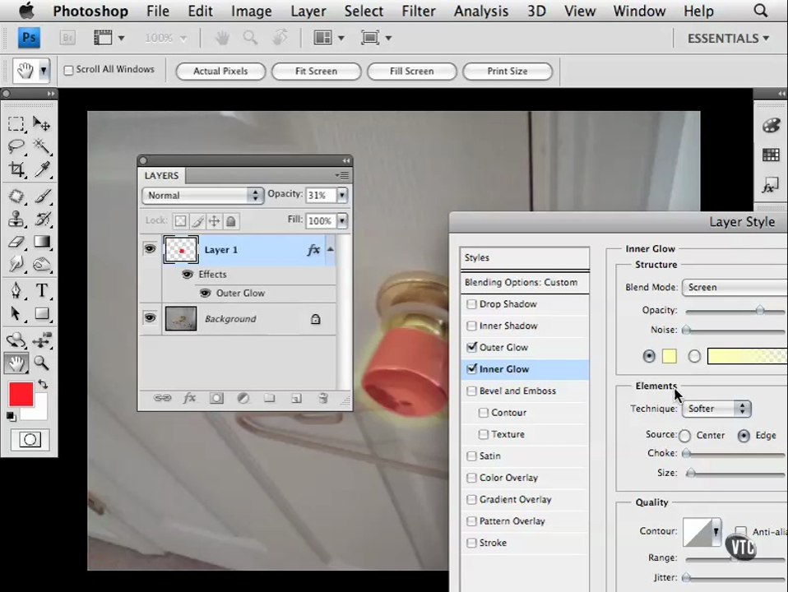Select the Eyedropper tool
The height and width of the screenshot is (592, 788).
42,169
